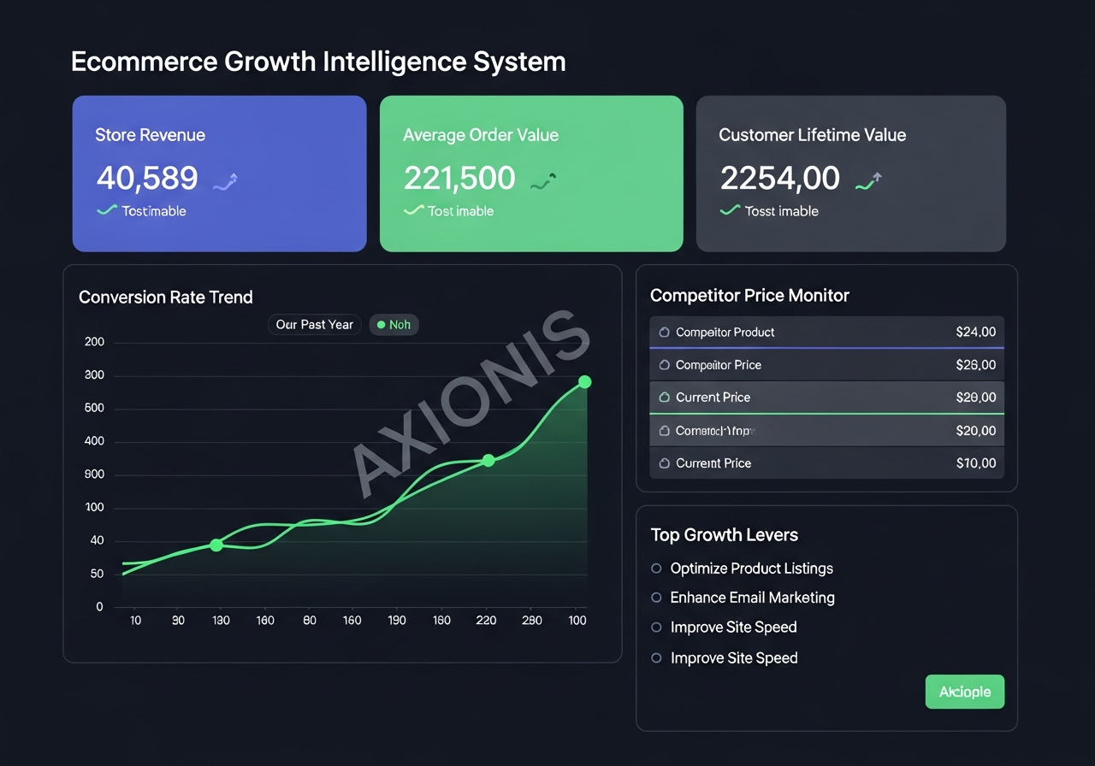Select the checkmark icon under Average Order Value
The height and width of the screenshot is (766, 1095).
414,210
